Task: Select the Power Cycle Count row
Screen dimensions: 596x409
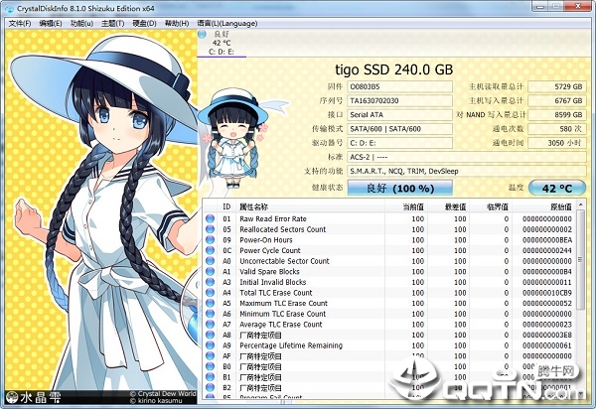Action: tap(389, 250)
